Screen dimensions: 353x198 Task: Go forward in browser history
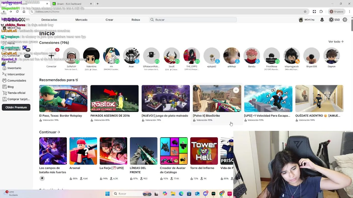10,12
